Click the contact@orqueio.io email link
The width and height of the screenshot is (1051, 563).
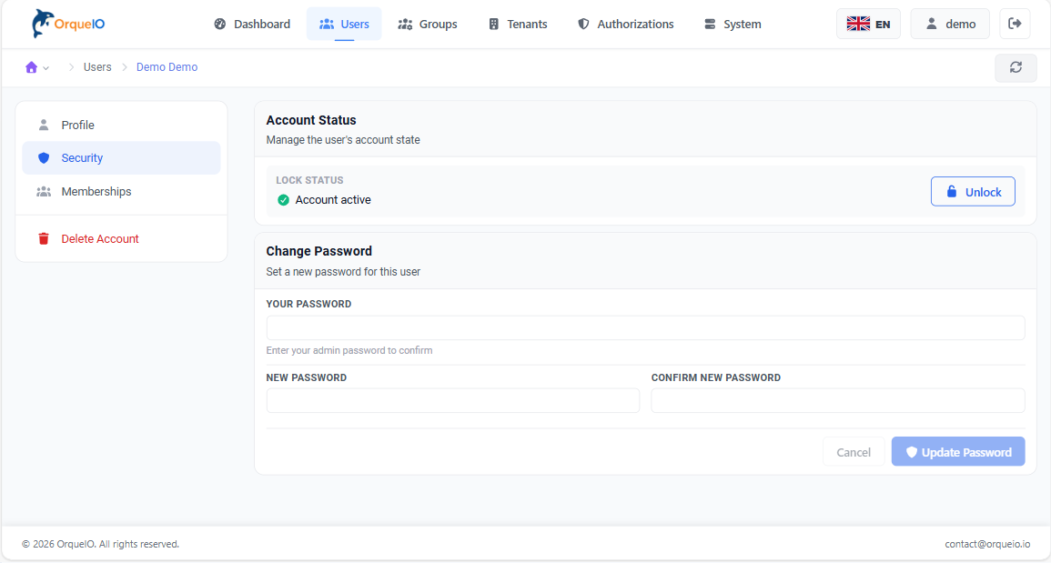[x=988, y=543]
